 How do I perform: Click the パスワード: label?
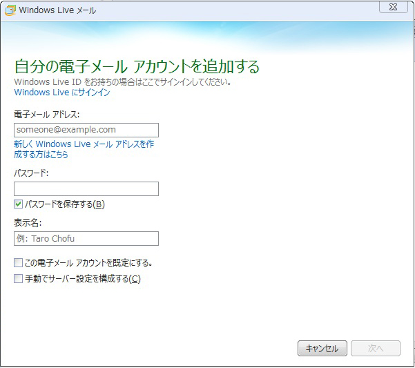[x=31, y=173]
